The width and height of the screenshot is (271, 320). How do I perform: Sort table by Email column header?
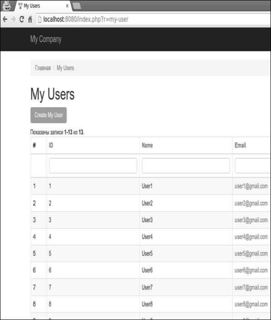click(x=241, y=145)
